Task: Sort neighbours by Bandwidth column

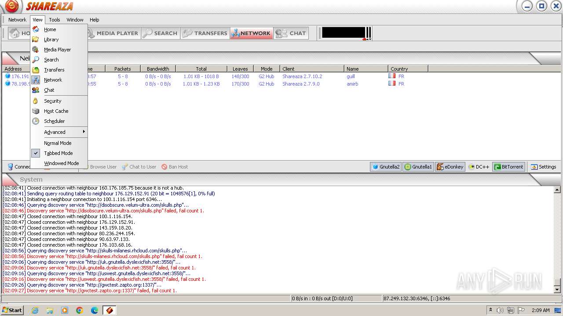Action: coord(158,69)
